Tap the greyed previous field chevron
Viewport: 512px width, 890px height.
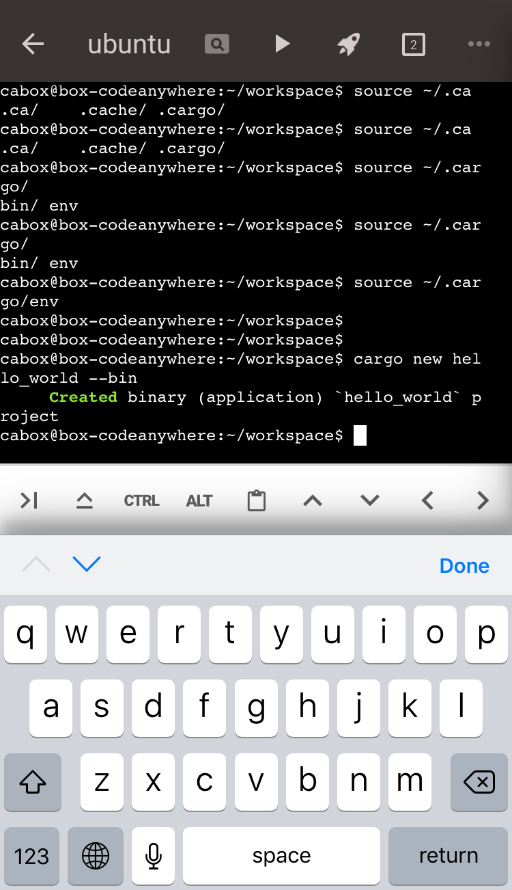[36, 564]
